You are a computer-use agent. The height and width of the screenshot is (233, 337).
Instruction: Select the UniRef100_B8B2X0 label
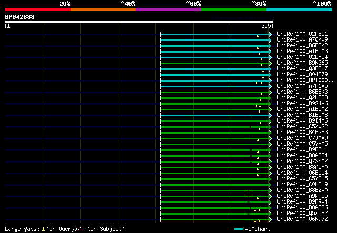pyautogui.click(x=302, y=190)
